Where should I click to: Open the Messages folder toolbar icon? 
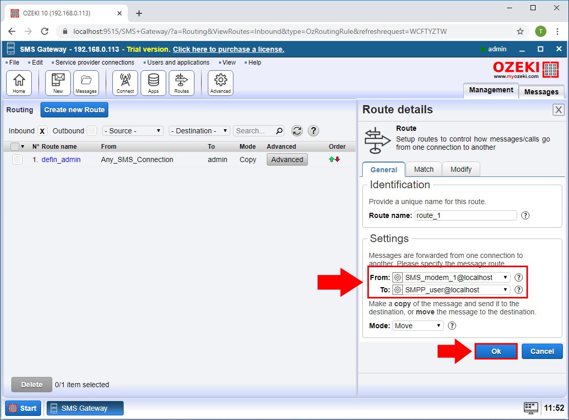(x=86, y=83)
